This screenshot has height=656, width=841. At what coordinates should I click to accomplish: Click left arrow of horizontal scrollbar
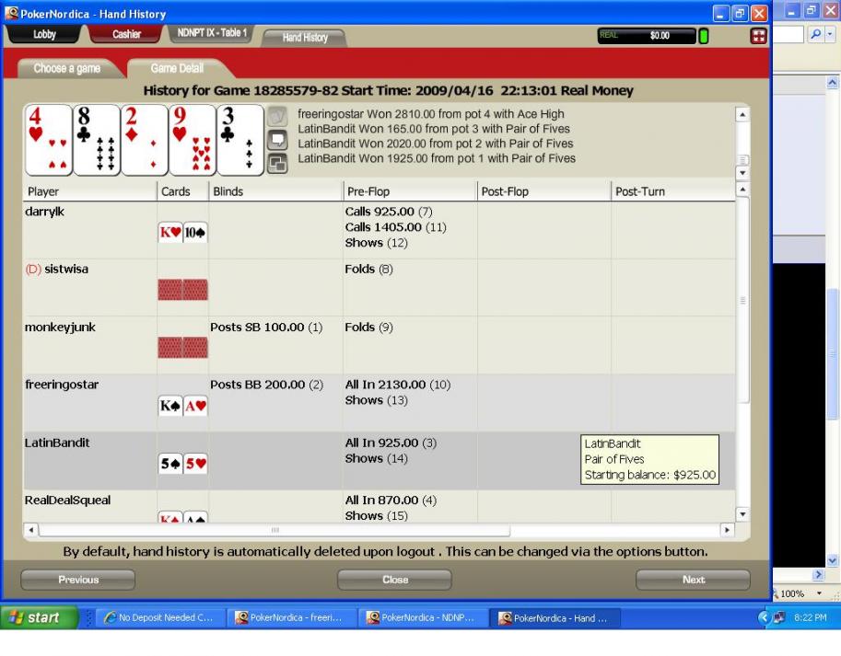point(30,530)
